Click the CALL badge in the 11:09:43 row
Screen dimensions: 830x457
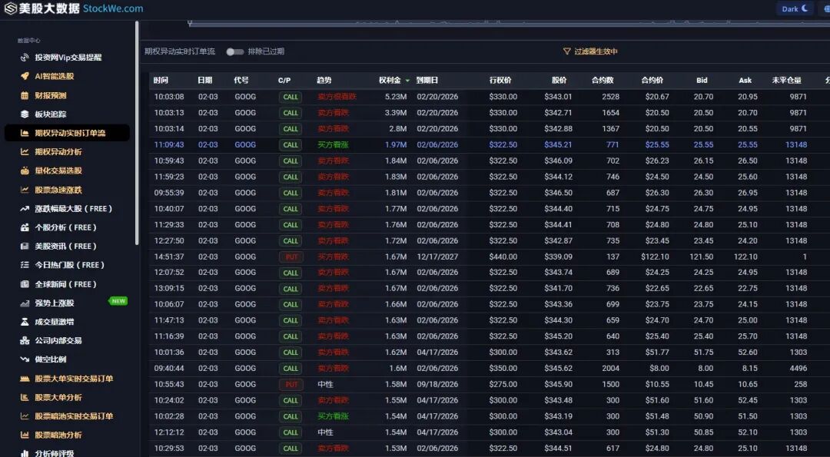tap(290, 145)
